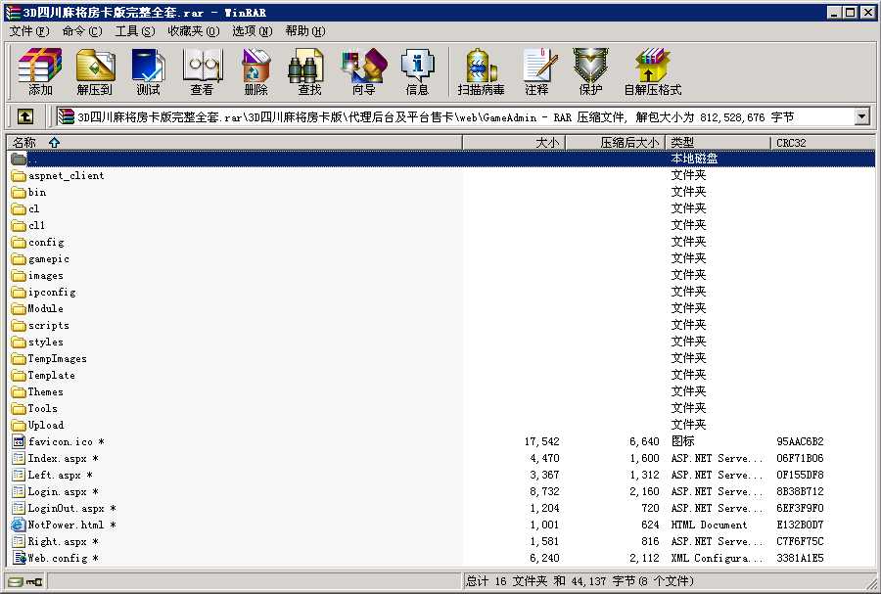Open the Favorites (收藏夹) menu

194,31
